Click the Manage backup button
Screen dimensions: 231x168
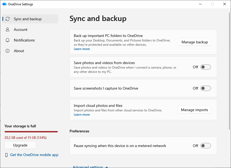[194, 42]
